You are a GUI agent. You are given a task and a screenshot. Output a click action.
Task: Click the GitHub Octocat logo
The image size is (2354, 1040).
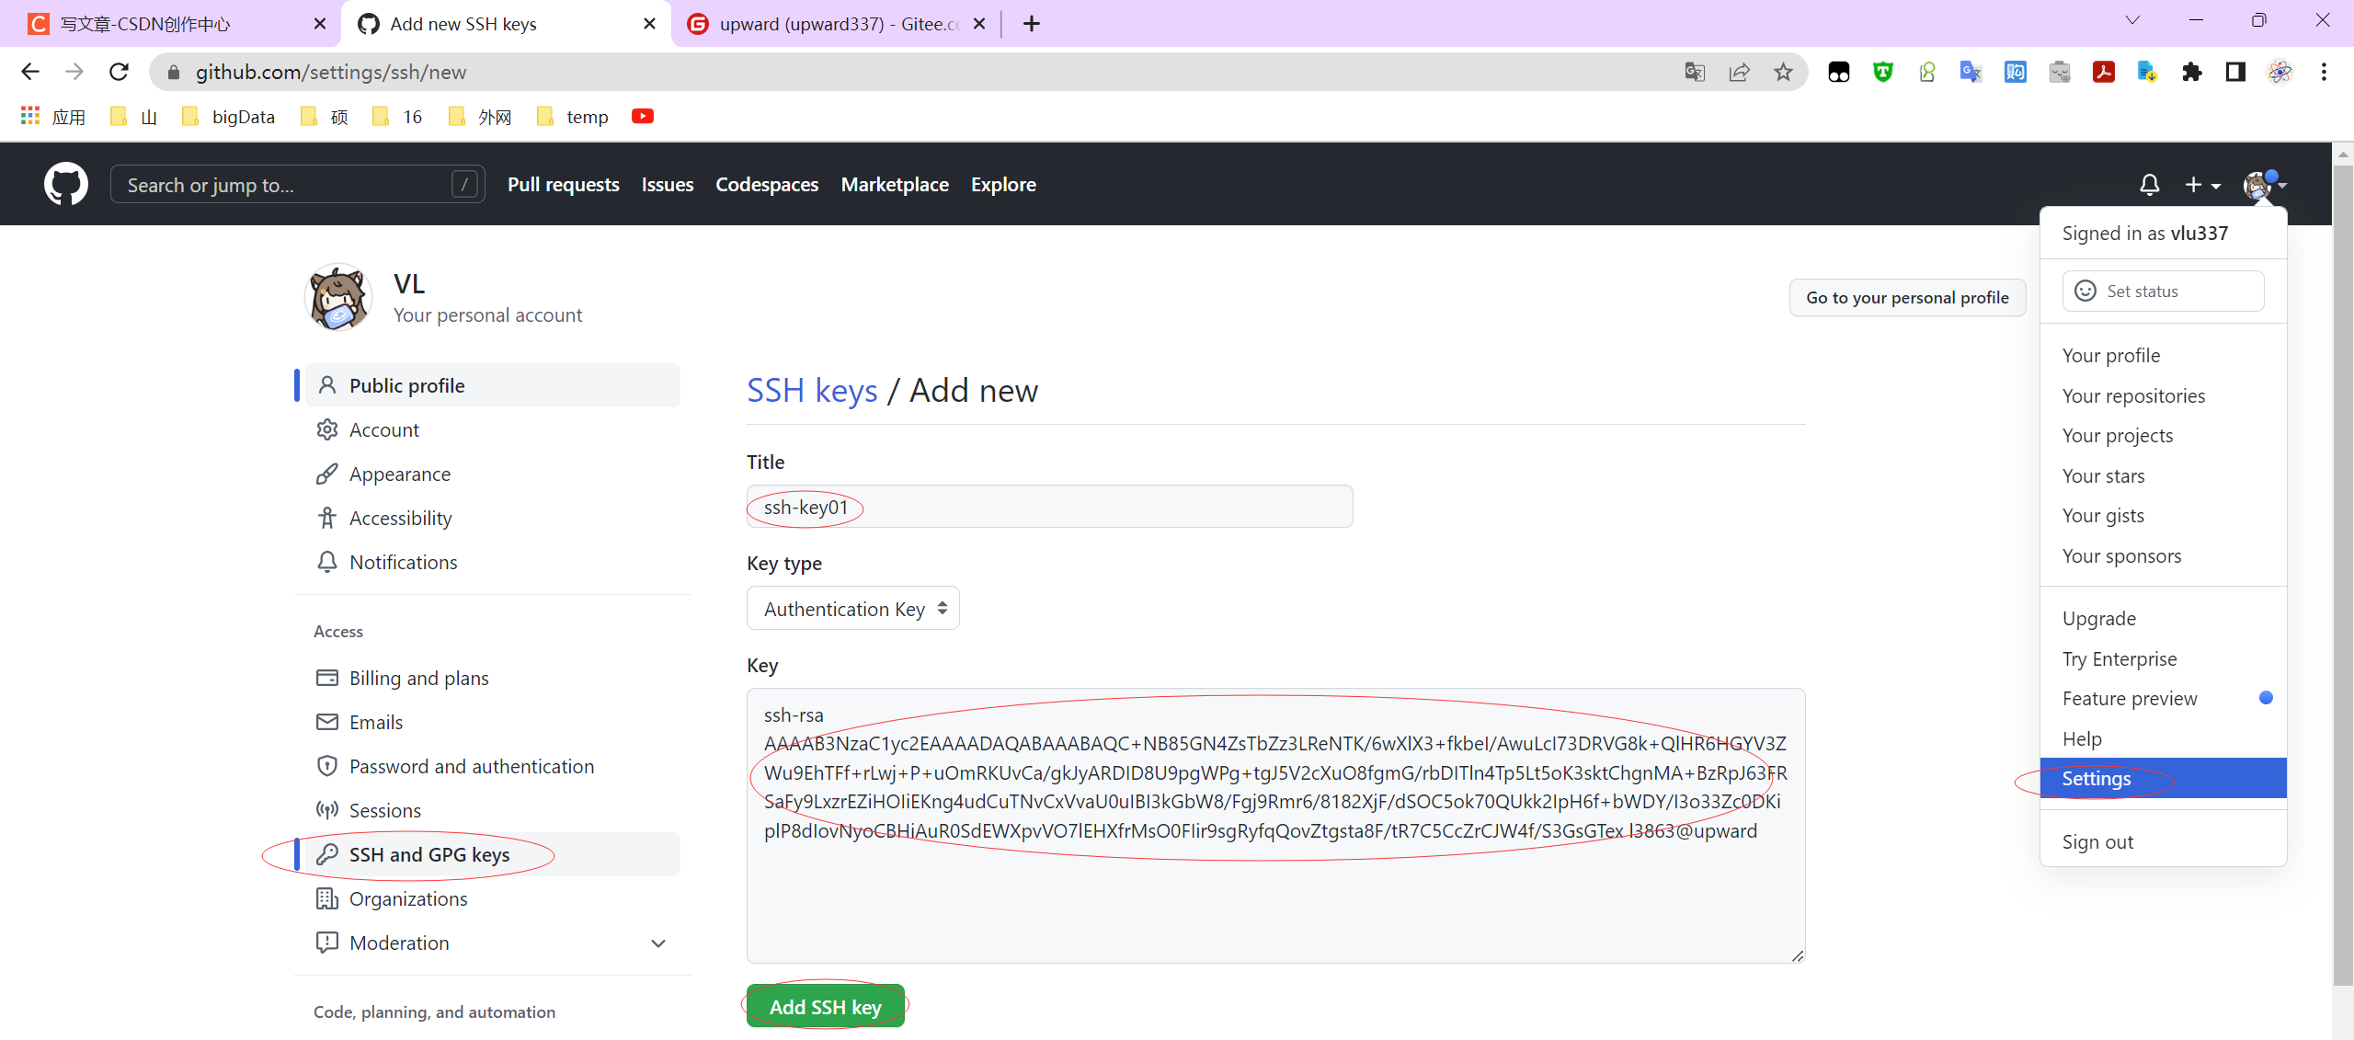click(66, 184)
